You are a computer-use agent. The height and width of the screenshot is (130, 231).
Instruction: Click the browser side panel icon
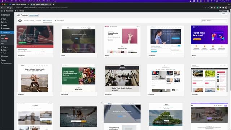[x=223, y=8]
